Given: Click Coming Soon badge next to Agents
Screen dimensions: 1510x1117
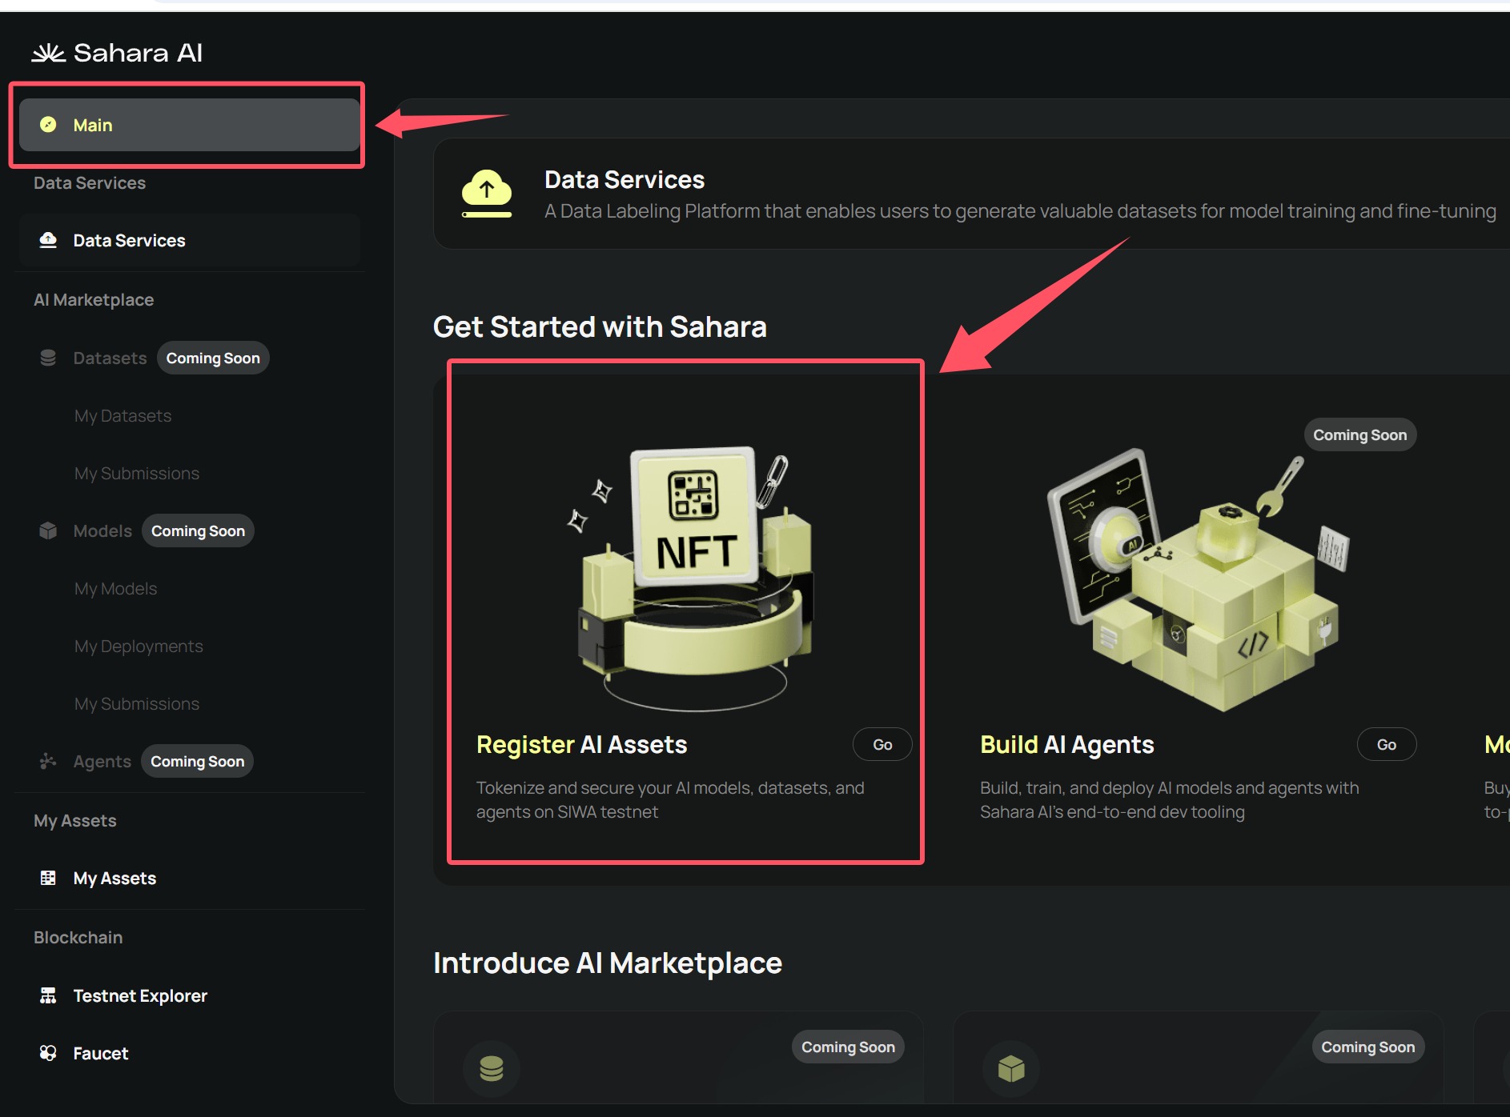Looking at the screenshot, I should click(x=198, y=761).
